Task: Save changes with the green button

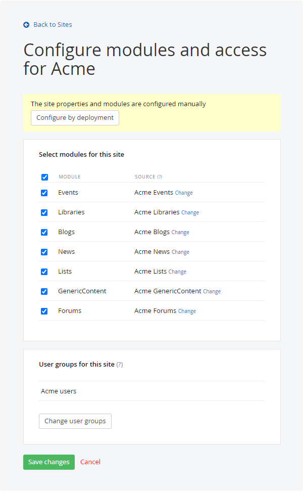Action: (49, 462)
